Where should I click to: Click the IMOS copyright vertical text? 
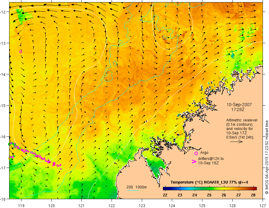click(x=267, y=157)
